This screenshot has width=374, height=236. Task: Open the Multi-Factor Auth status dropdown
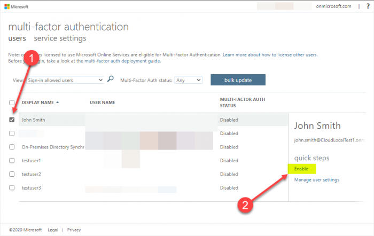click(x=189, y=80)
